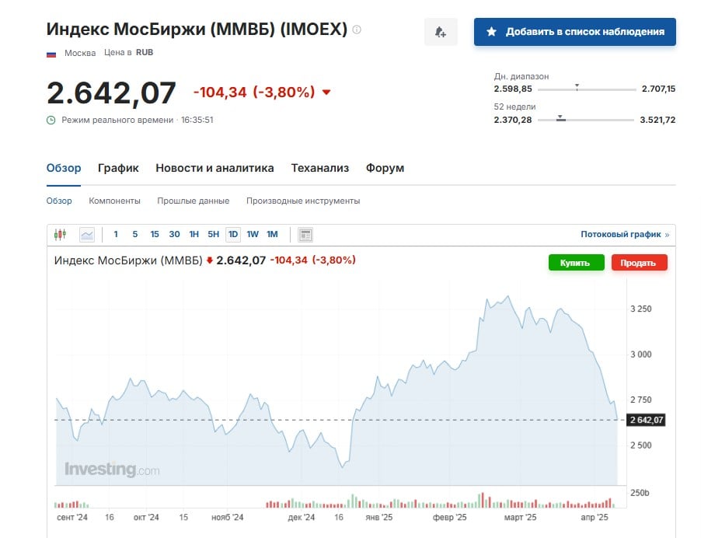Click the real-time clock icon
This screenshot has width=701, height=538.
pos(51,120)
